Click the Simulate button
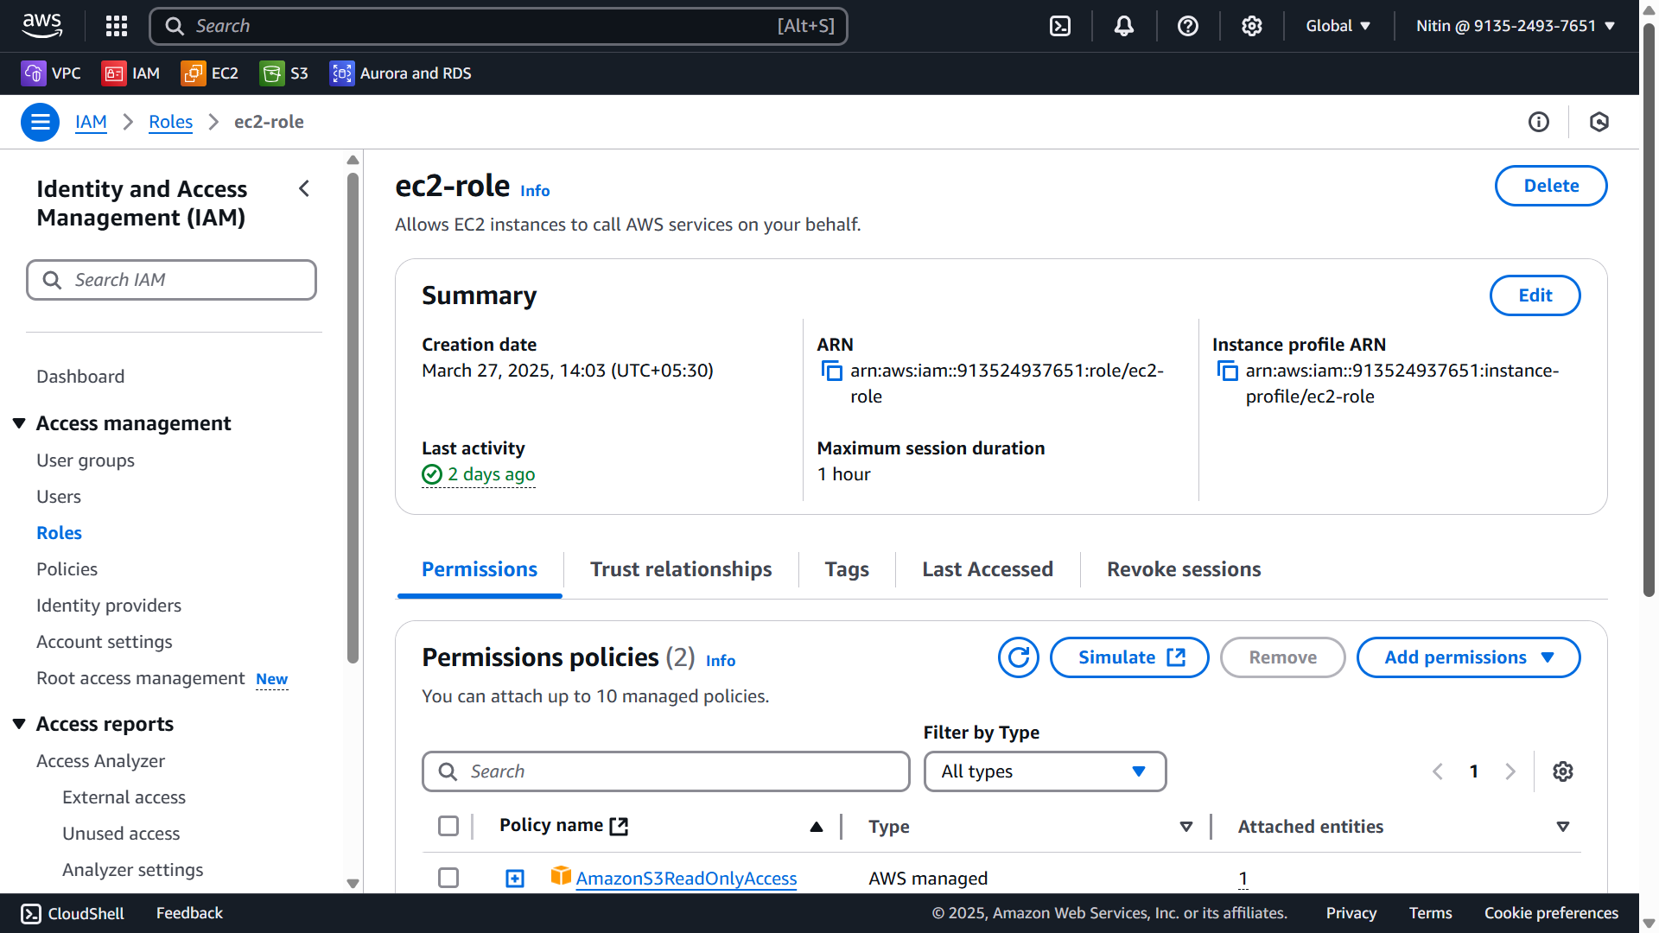 (x=1129, y=657)
